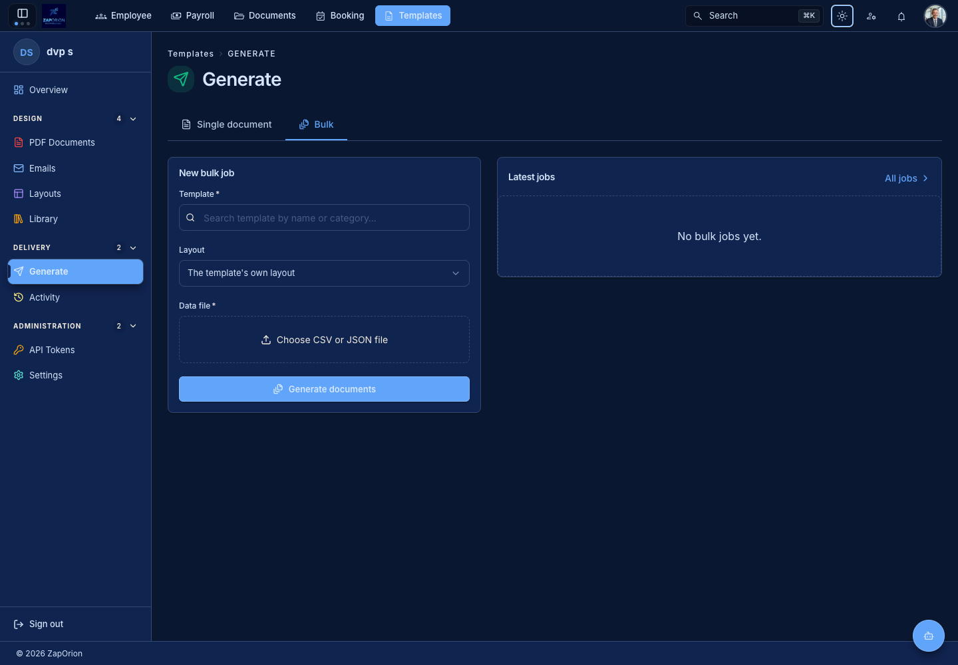This screenshot has width=958, height=665.
Task: Collapse the Delivery section chevron
Action: click(133, 248)
